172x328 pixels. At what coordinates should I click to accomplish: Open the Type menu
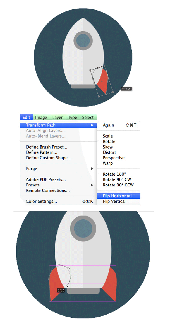tap(72, 117)
